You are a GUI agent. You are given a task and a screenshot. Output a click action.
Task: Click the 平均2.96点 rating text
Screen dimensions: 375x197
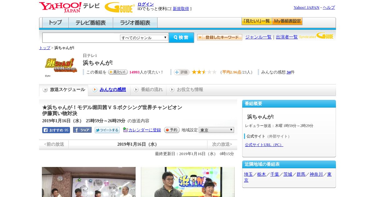232,72
